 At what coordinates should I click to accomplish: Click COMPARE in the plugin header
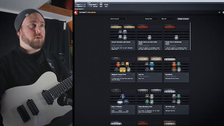click(x=95, y=7)
